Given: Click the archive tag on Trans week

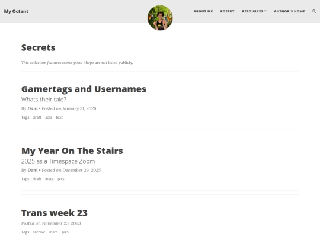Looking at the screenshot, I should tap(39, 232).
